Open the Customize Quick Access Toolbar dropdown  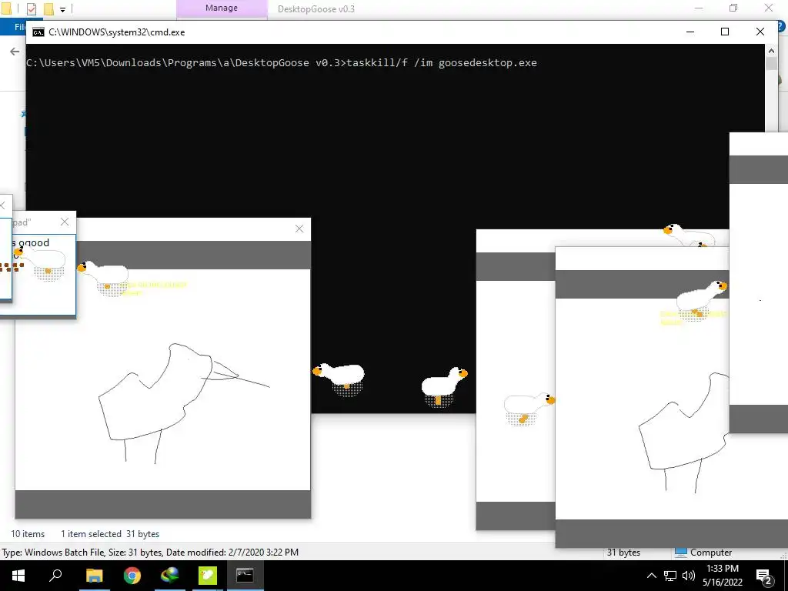[x=63, y=9]
